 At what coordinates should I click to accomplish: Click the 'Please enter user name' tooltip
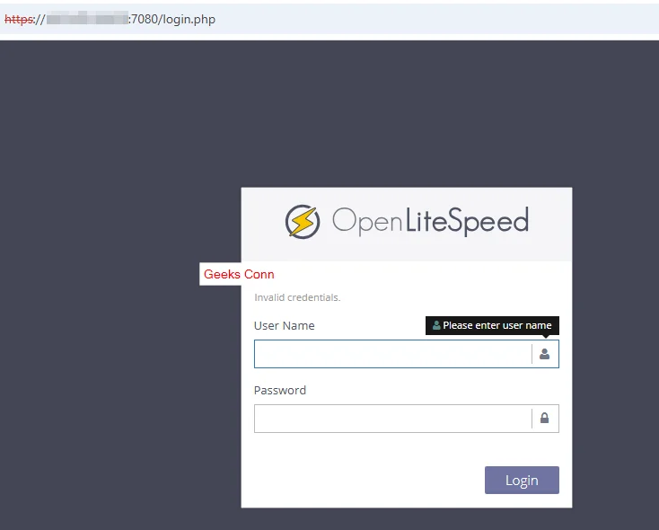(x=492, y=325)
